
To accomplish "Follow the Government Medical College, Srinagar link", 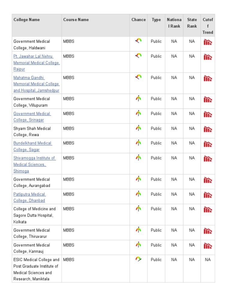I will pos(32,117).
